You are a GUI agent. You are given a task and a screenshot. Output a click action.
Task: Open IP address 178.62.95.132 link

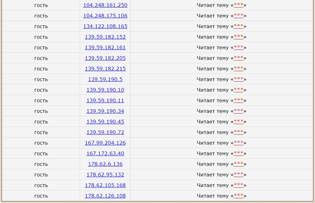click(105, 175)
